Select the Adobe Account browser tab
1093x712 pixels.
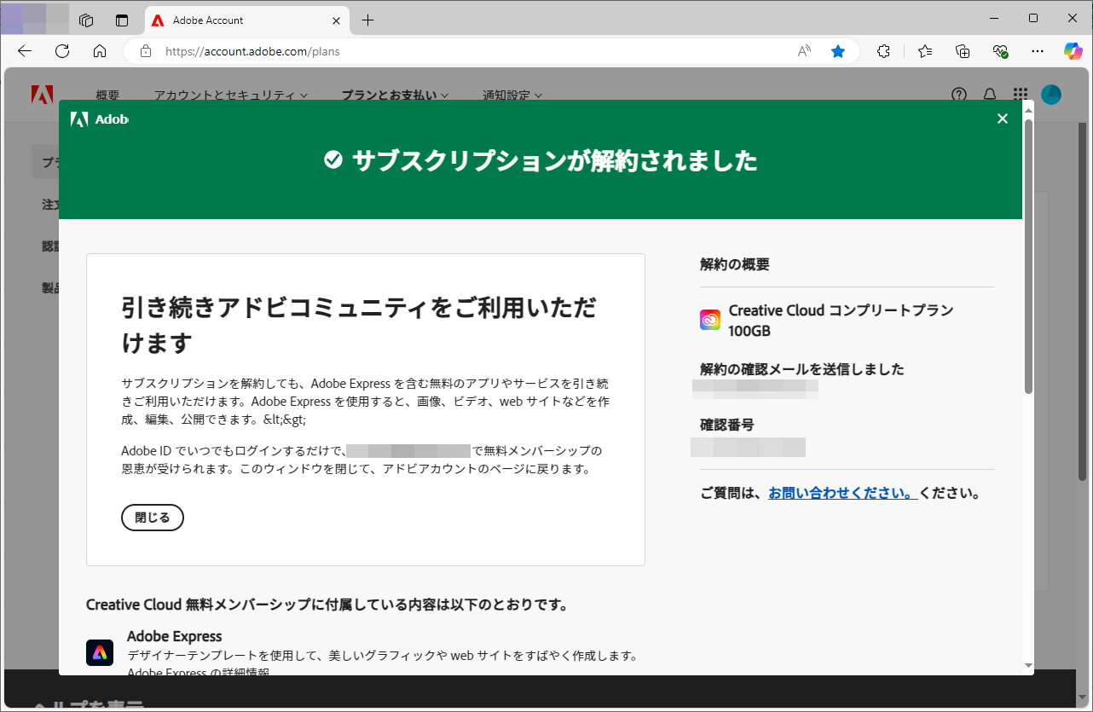[x=246, y=20]
